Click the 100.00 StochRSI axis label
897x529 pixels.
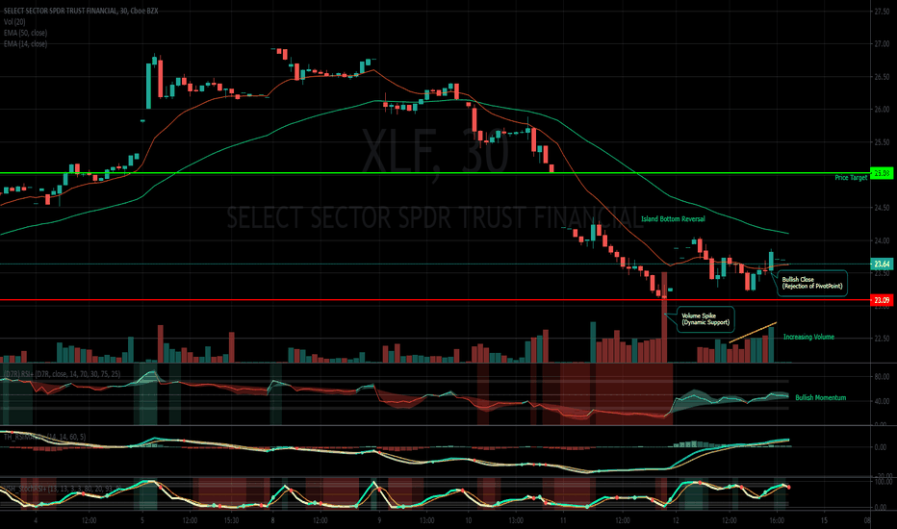point(884,482)
